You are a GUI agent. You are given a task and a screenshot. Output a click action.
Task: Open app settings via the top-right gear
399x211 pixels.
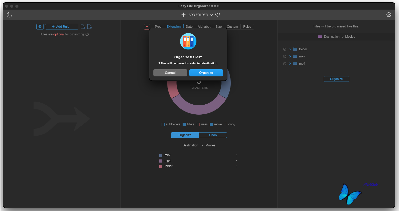[389, 15]
